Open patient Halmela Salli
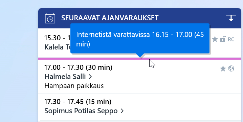This screenshot has width=243, height=122. point(65,77)
